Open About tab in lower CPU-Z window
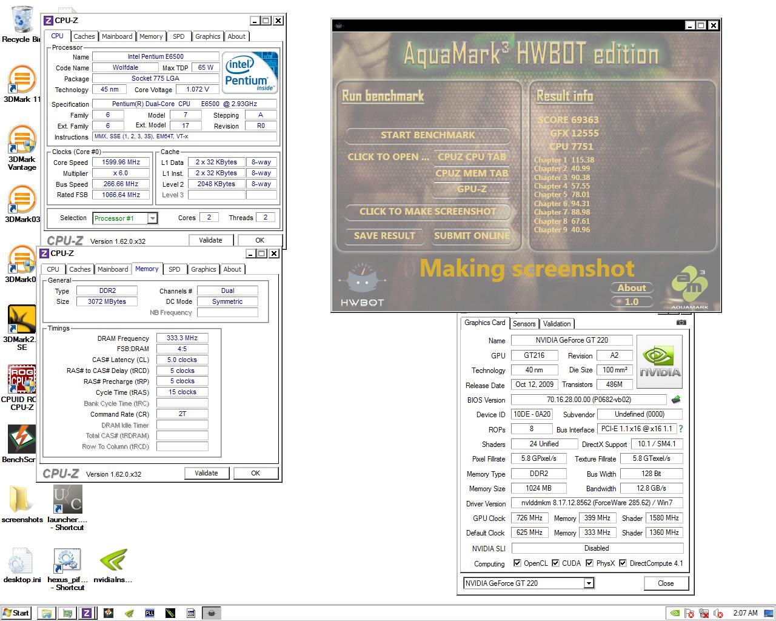The height and width of the screenshot is (621, 776). tap(232, 269)
